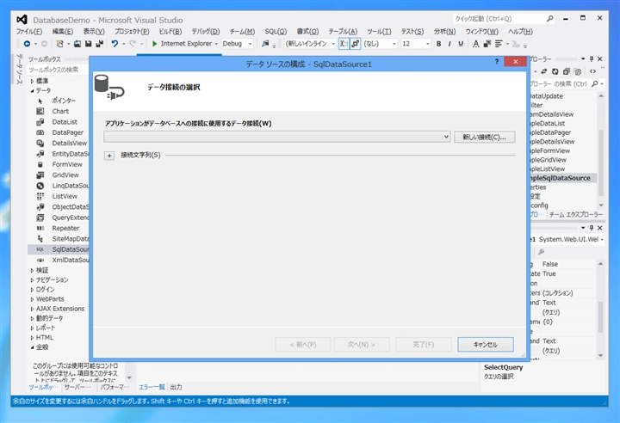Click the view code icon in Solution Explorer
Viewport: 620px width, 423px height.
pos(592,71)
